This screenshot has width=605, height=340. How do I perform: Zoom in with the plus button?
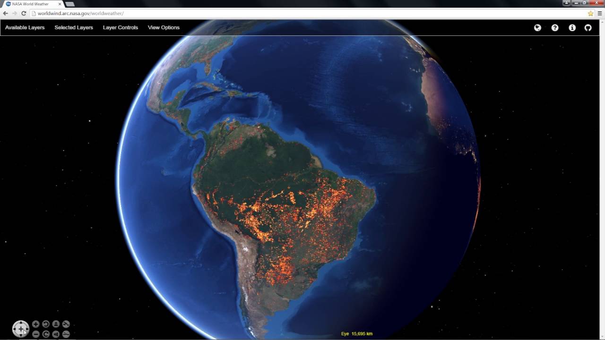point(36,324)
